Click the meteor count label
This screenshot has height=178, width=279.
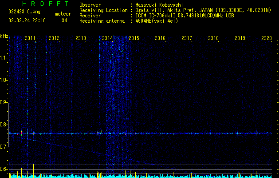[63, 14]
